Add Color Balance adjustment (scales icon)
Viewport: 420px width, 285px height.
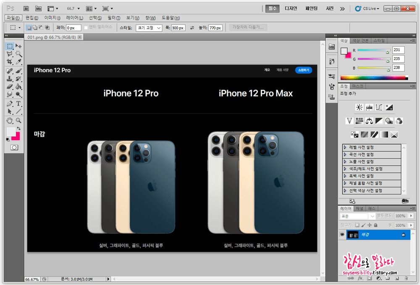[369, 121]
